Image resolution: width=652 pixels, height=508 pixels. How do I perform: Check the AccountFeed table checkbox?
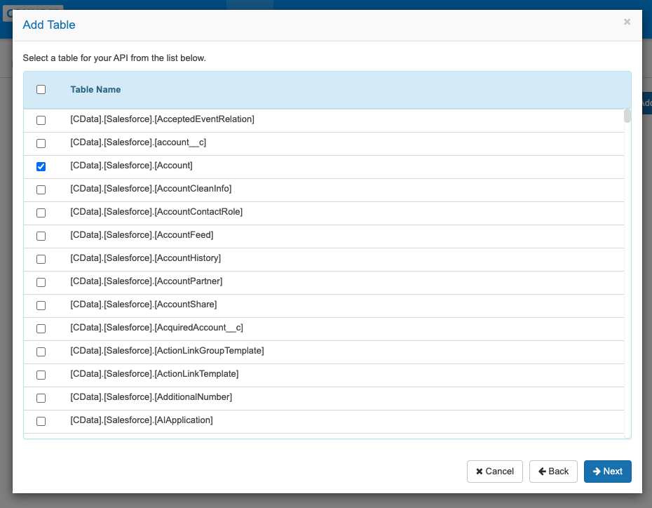[41, 236]
